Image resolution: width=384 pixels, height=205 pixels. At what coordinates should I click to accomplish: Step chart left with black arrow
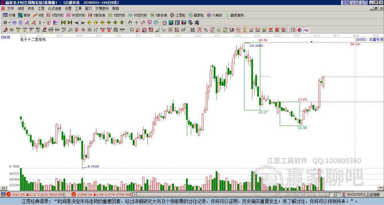point(76,22)
